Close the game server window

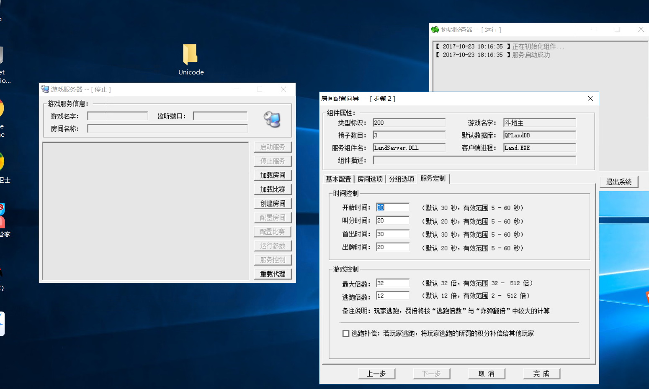283,89
